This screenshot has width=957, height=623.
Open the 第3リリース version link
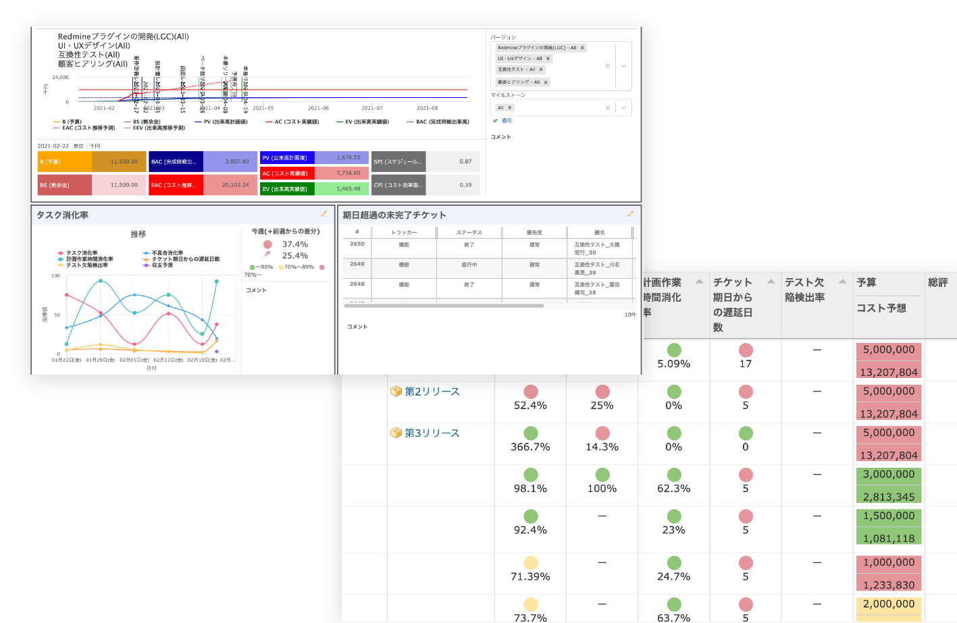click(x=432, y=433)
